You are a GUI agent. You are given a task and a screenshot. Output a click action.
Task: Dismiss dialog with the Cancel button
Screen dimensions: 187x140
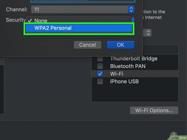87,45
